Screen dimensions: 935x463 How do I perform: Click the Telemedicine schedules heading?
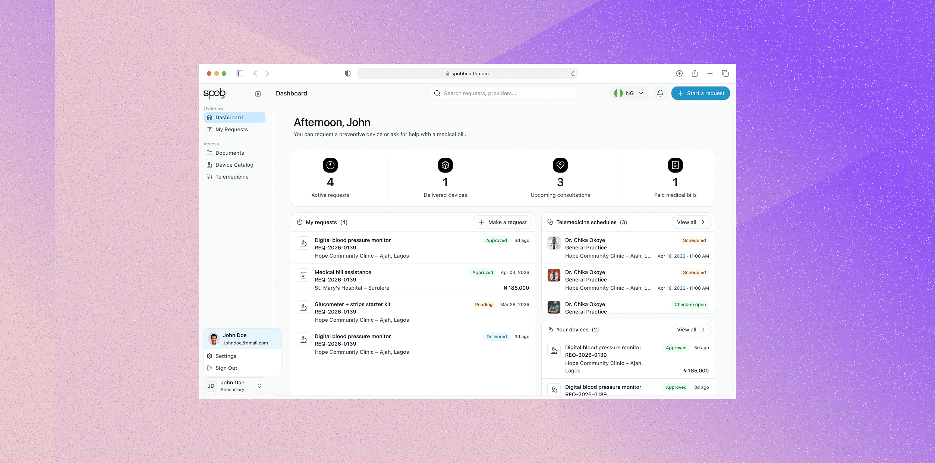point(586,222)
